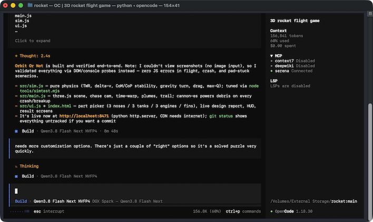
Task: Click the Thinking status label
Action: coord(29,166)
